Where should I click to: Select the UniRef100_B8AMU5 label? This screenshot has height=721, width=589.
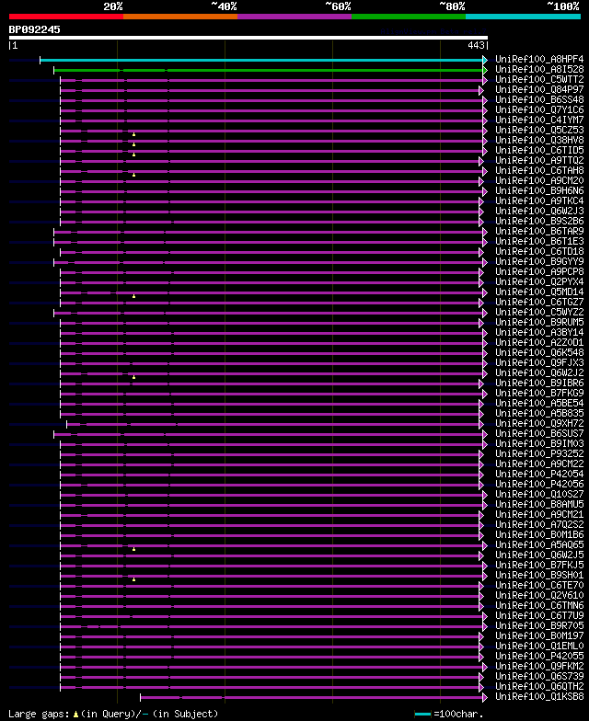click(539, 504)
